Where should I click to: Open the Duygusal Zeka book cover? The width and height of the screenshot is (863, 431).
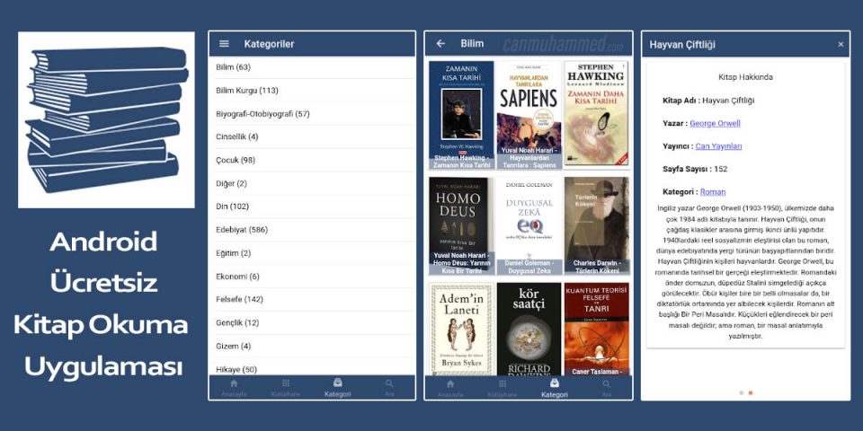(x=529, y=226)
